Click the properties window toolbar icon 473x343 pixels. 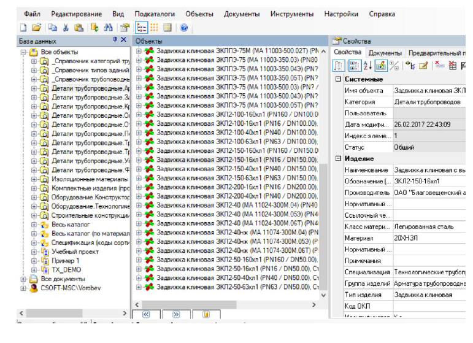pos(125,28)
